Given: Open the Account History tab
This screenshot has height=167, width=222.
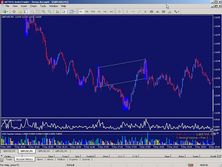Looking at the screenshot, I should pos(25,159).
